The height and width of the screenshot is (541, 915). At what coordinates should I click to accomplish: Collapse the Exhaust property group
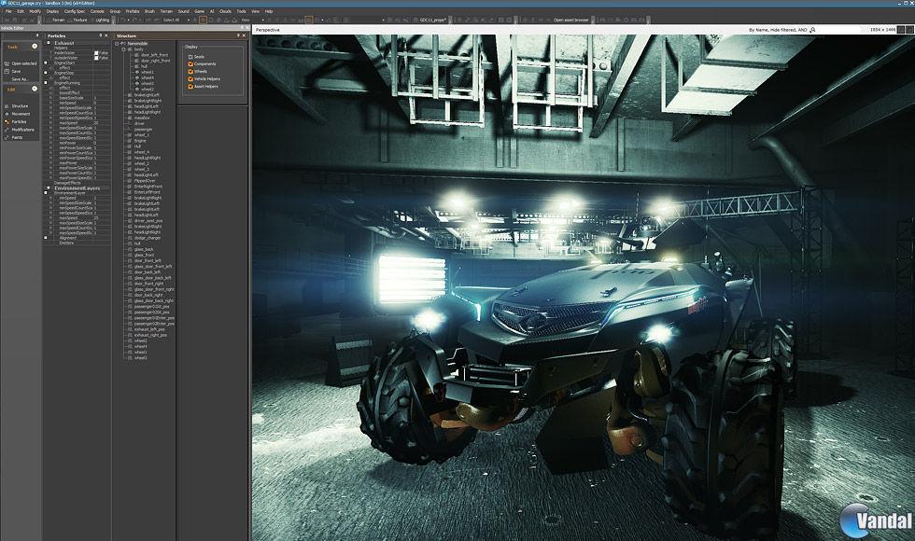pos(49,43)
